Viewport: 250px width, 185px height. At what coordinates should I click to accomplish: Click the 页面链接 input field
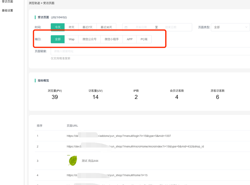pyautogui.click(x=150, y=51)
